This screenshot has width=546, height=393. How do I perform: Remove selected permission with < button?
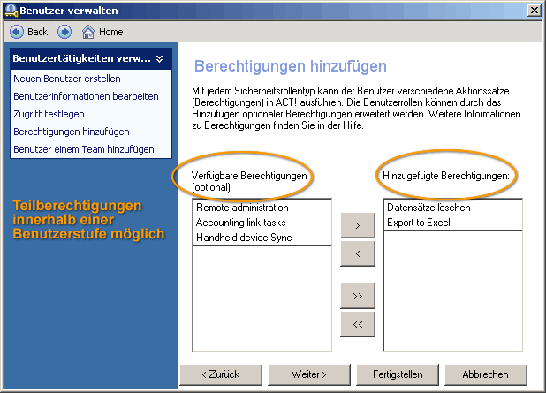(357, 253)
